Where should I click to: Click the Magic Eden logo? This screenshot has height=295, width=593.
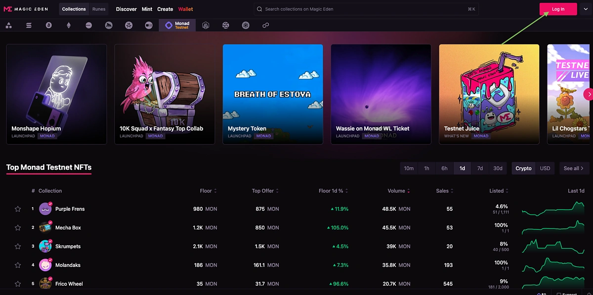[x=27, y=9]
